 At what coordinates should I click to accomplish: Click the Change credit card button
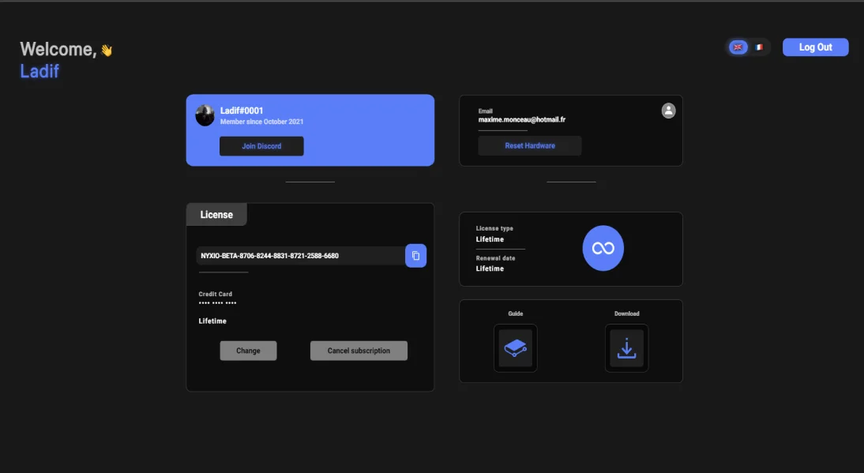248,351
